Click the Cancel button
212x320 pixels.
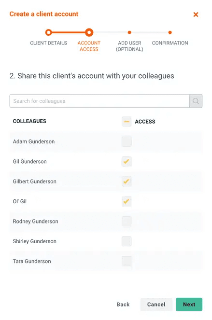click(x=156, y=304)
